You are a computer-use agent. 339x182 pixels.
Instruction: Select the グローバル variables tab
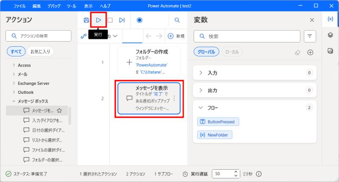click(x=206, y=52)
